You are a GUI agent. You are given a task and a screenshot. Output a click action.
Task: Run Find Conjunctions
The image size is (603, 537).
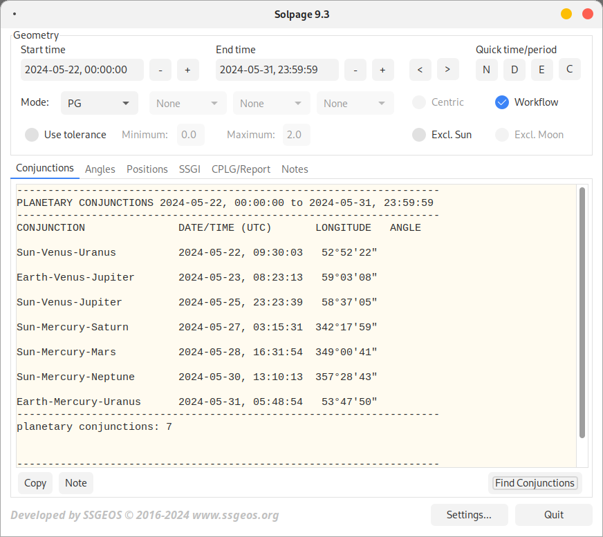[535, 483]
